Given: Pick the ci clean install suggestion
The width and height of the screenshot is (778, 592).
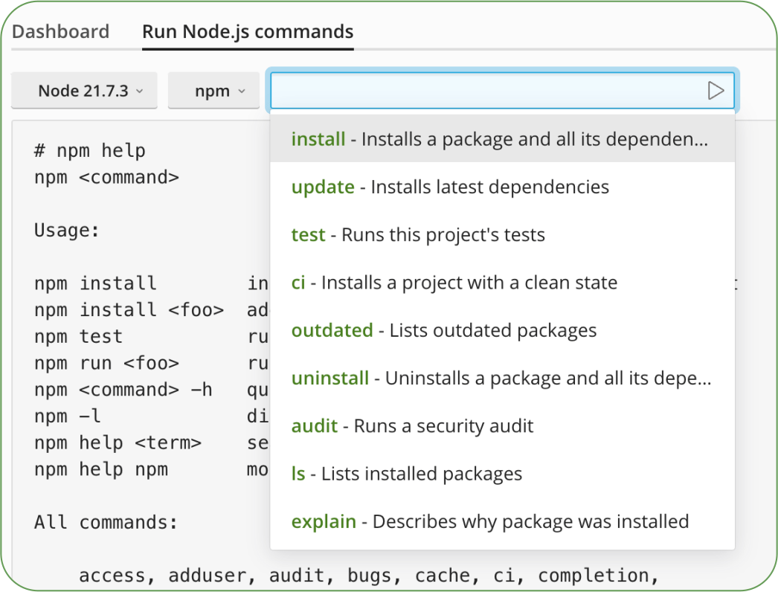Looking at the screenshot, I should (502, 283).
